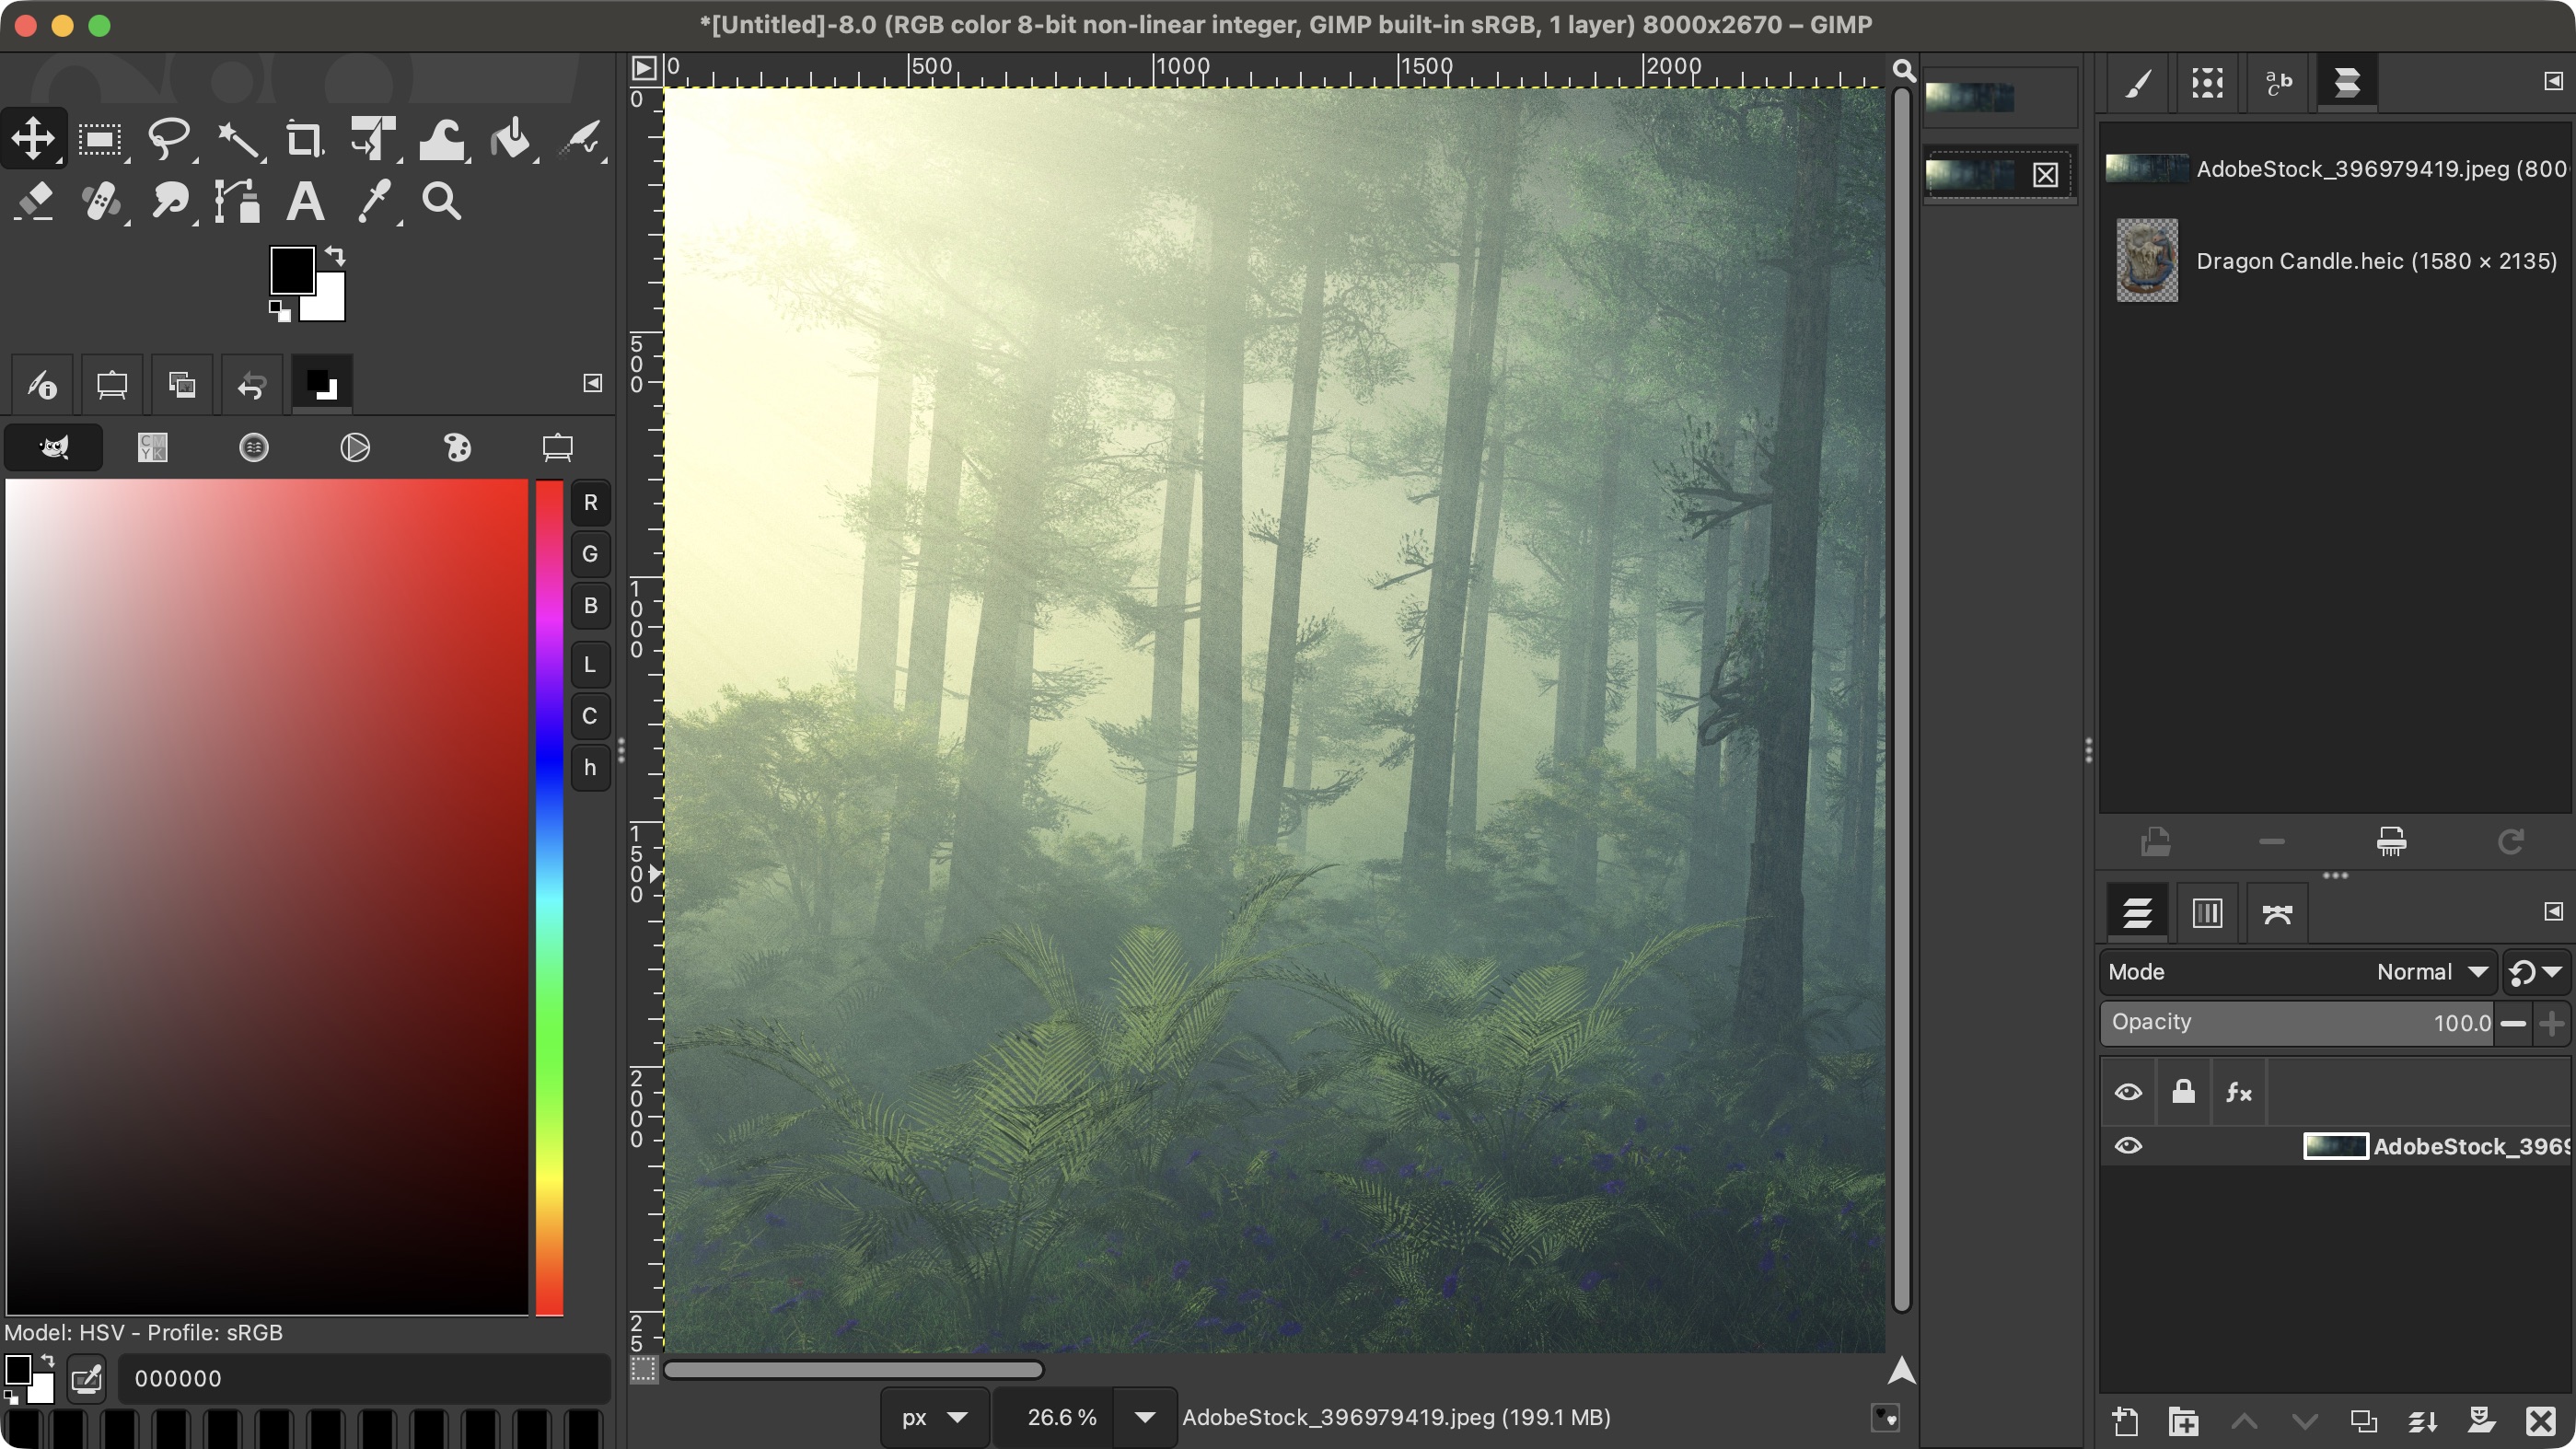2576x1449 pixels.
Task: Select the Fuzzy Select wand tool
Action: pyautogui.click(x=238, y=138)
